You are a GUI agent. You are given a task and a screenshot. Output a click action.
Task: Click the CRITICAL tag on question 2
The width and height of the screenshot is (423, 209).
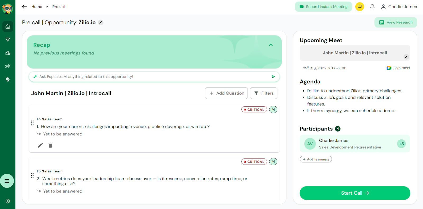click(254, 162)
